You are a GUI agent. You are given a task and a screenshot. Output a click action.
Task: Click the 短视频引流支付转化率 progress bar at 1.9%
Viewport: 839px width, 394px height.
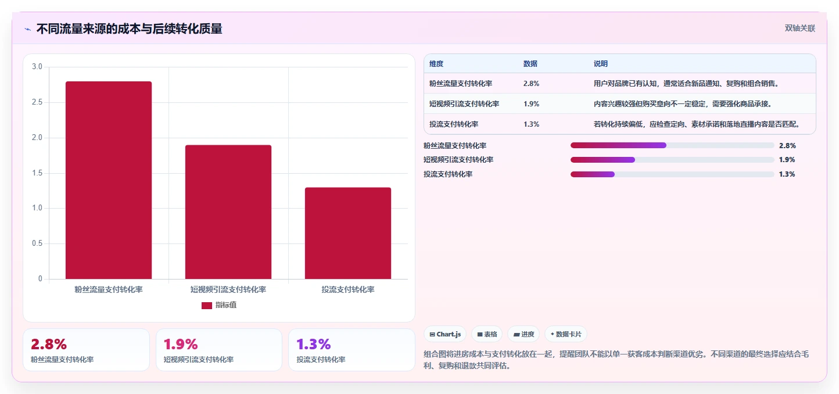[x=672, y=160]
